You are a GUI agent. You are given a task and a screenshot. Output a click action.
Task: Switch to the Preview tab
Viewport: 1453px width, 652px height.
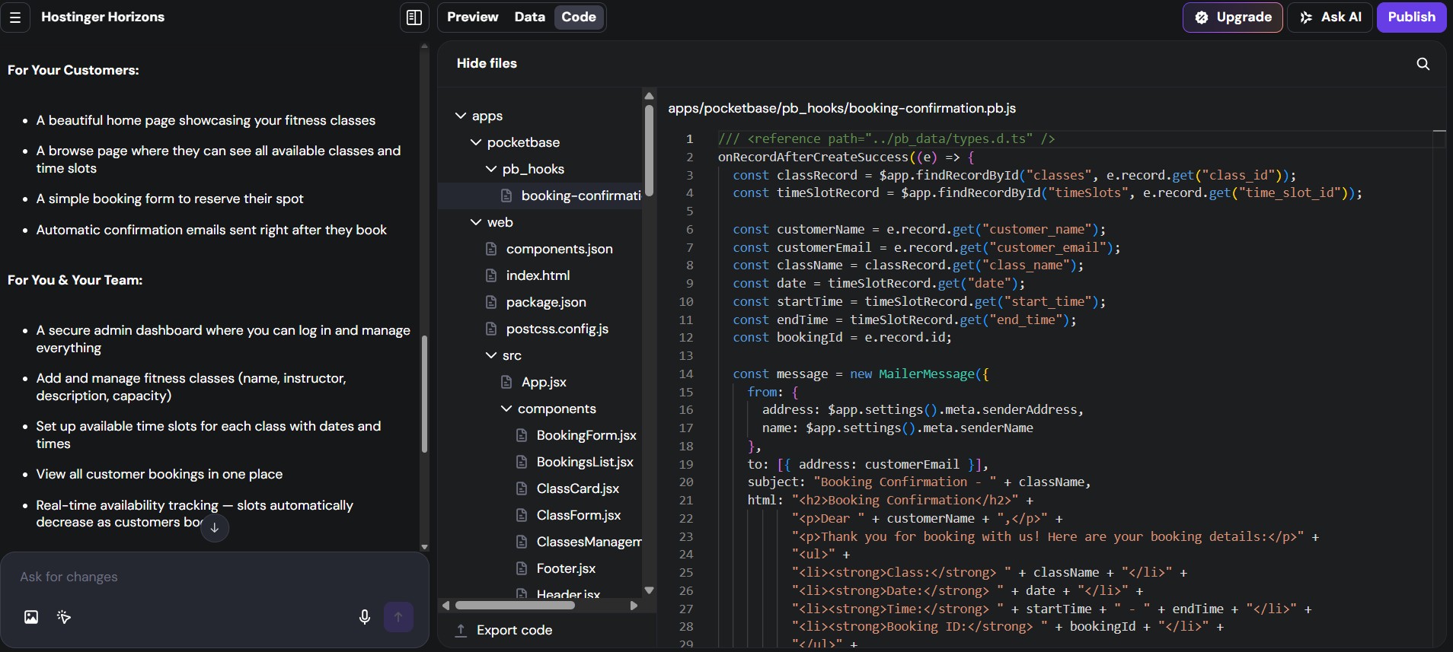[472, 17]
